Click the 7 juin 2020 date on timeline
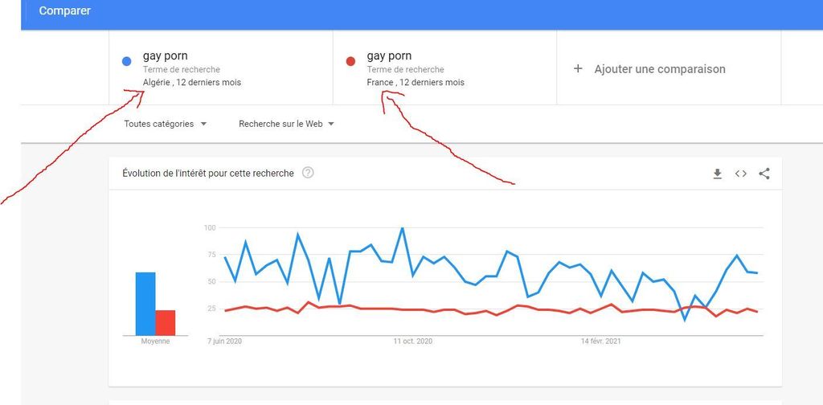The image size is (823, 405). [225, 342]
